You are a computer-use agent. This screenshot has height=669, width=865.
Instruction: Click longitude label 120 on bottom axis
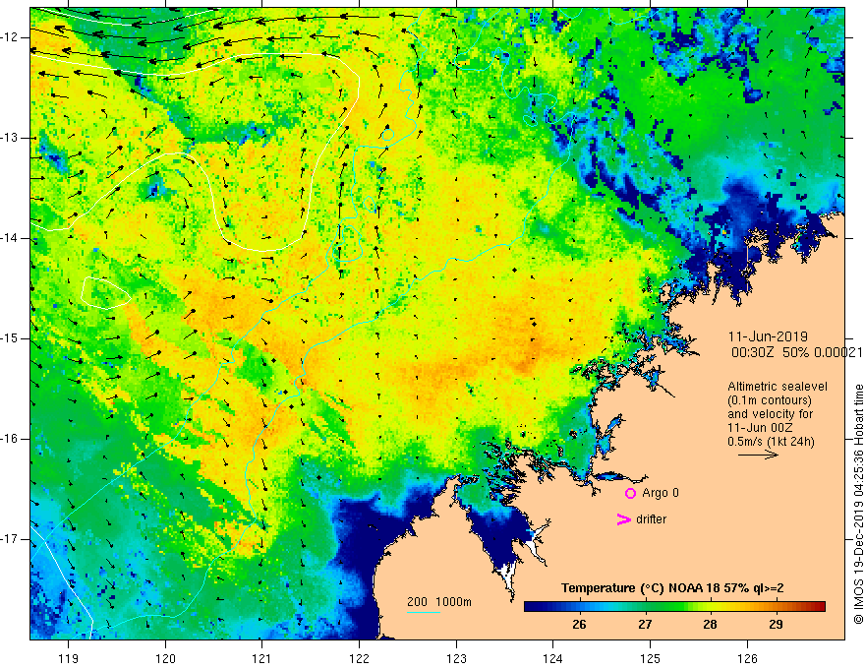165,658
